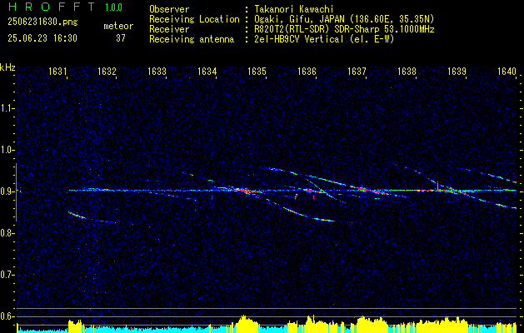Click the 1633 time marker
This screenshot has height=333, width=524.
[x=157, y=72]
